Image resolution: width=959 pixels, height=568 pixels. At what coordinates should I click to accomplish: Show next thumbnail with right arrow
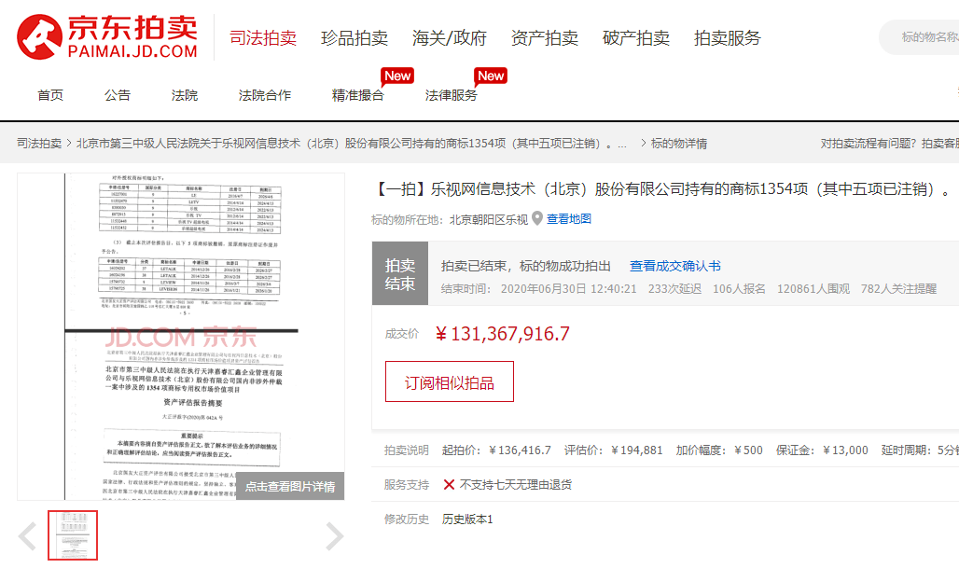pos(335,536)
